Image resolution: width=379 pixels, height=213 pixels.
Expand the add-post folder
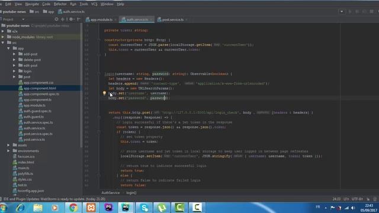click(x=14, y=54)
